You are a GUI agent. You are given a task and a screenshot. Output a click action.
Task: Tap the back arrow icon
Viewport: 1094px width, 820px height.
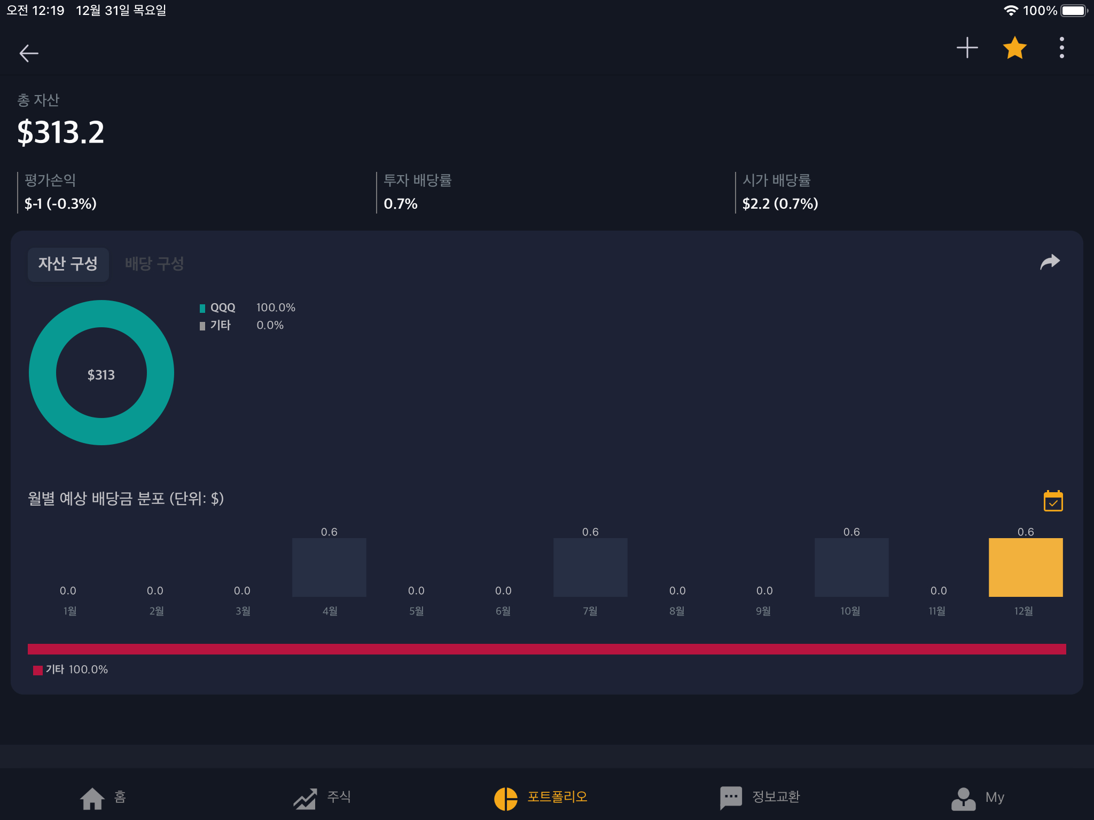click(x=29, y=53)
